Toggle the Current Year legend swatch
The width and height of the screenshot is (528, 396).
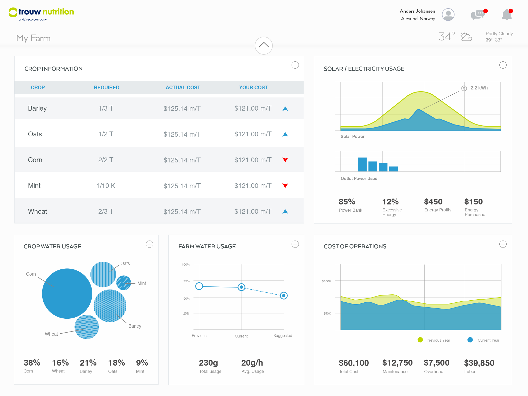pyautogui.click(x=470, y=340)
